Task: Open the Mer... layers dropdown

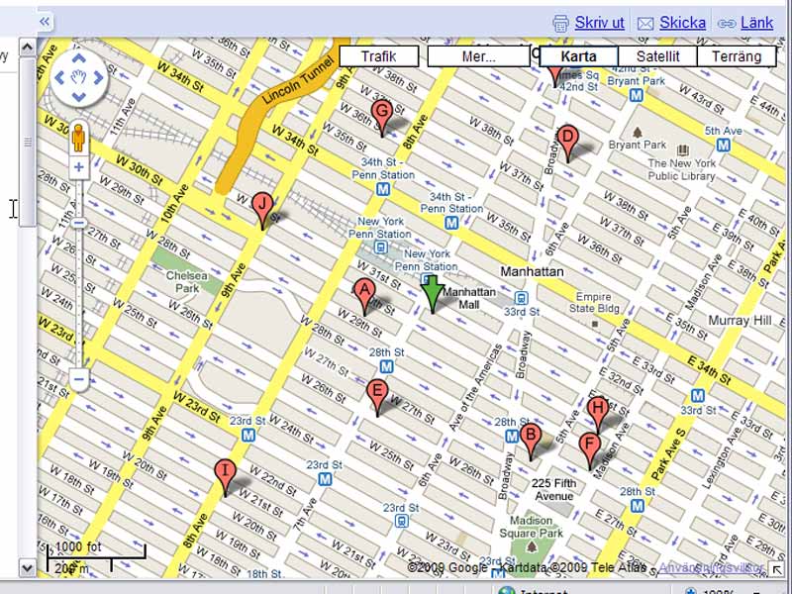Action: (481, 56)
